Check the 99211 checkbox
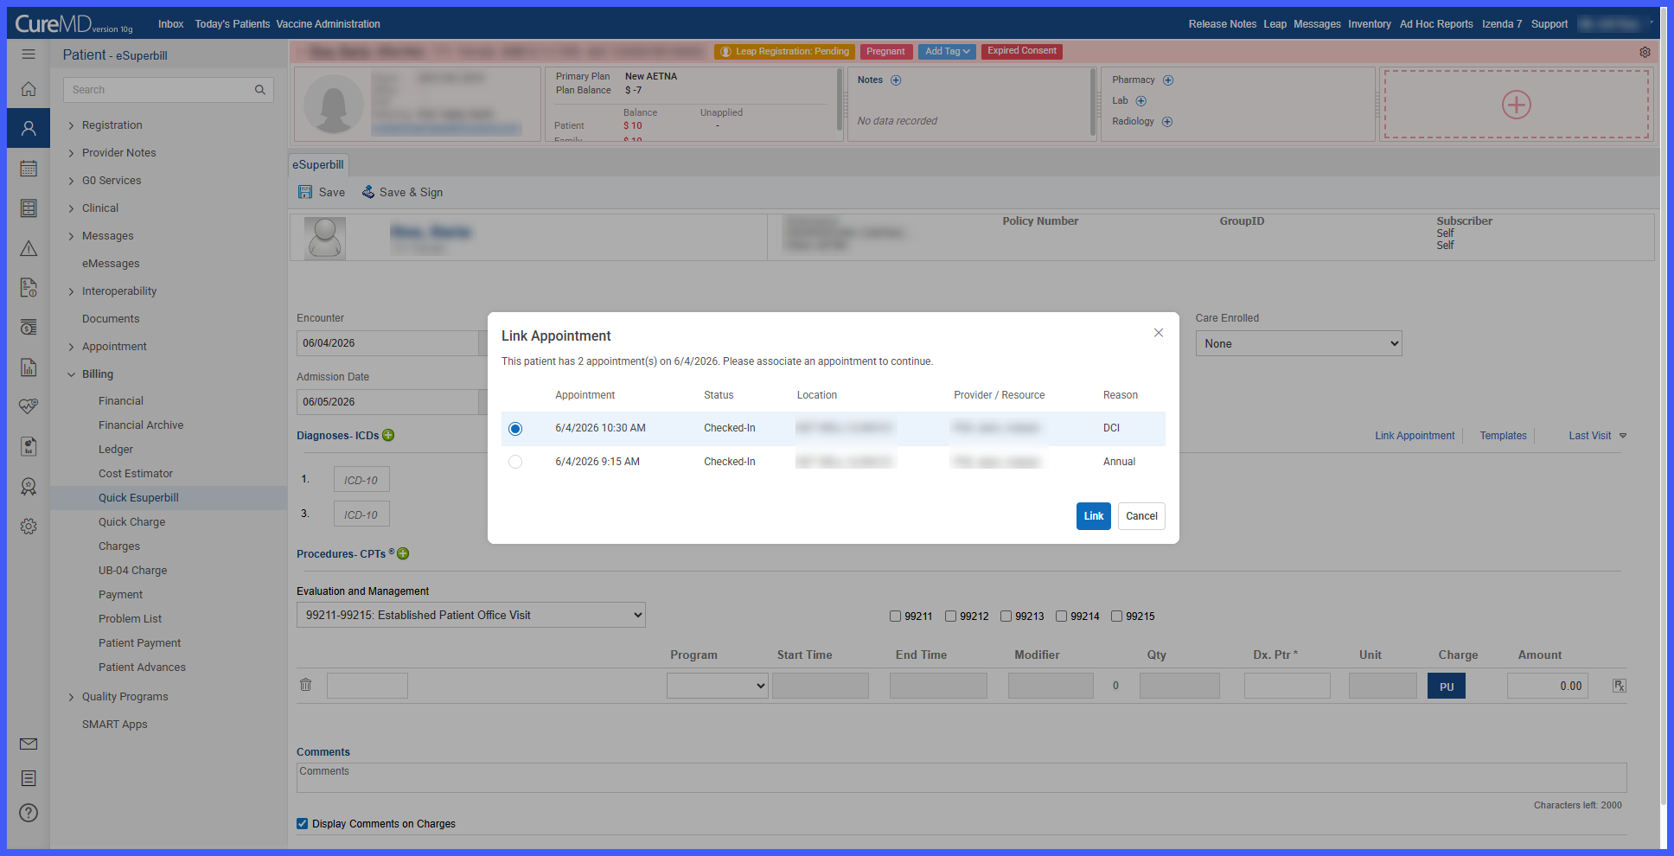 point(895,616)
